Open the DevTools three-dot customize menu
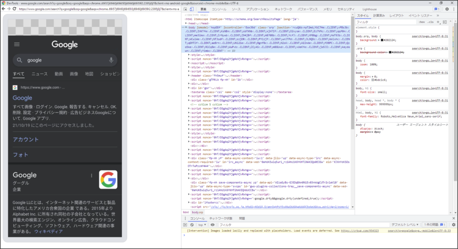Image resolution: width=458 pixels, height=249 pixels. tap(453, 9)
